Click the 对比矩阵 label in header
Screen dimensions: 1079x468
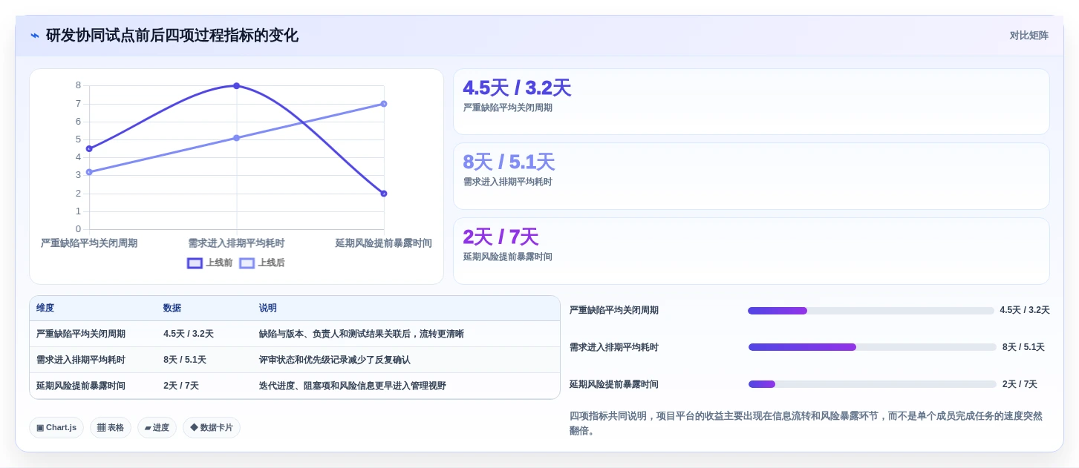[1029, 36]
